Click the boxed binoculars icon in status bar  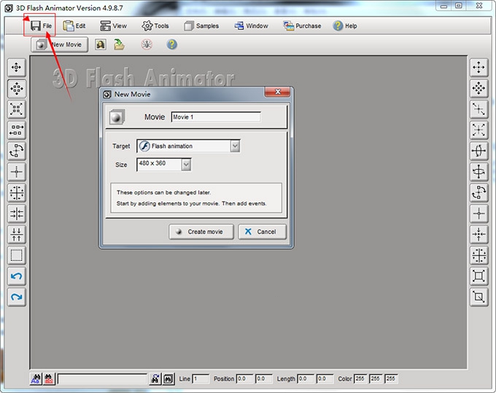(168, 378)
